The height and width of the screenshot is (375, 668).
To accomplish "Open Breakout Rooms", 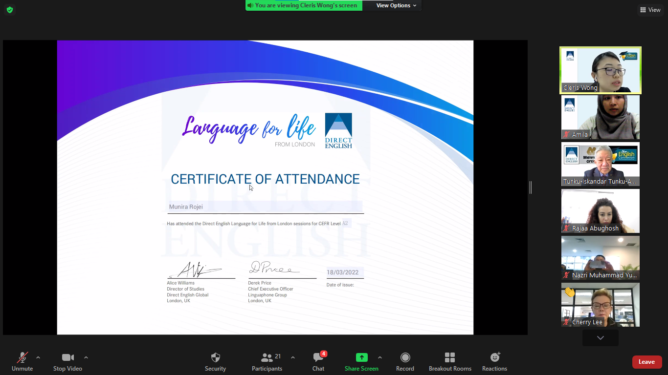I will (x=450, y=357).
